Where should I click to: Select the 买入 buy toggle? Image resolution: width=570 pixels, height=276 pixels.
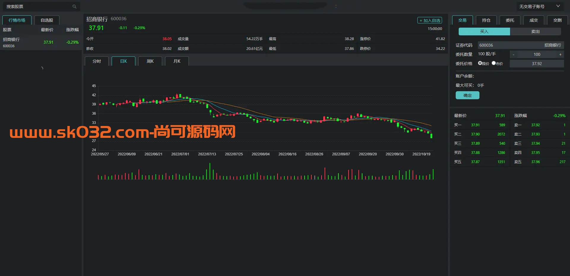pyautogui.click(x=484, y=31)
